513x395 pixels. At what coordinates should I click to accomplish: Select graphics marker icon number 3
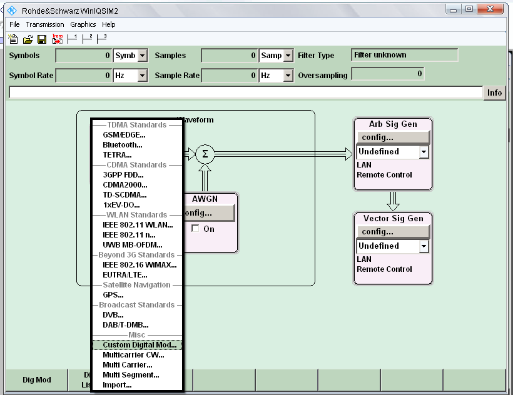[101, 39]
